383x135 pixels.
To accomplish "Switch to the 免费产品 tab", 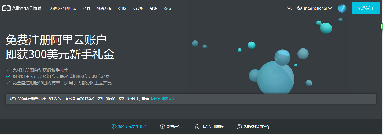I will [x=171, y=127].
